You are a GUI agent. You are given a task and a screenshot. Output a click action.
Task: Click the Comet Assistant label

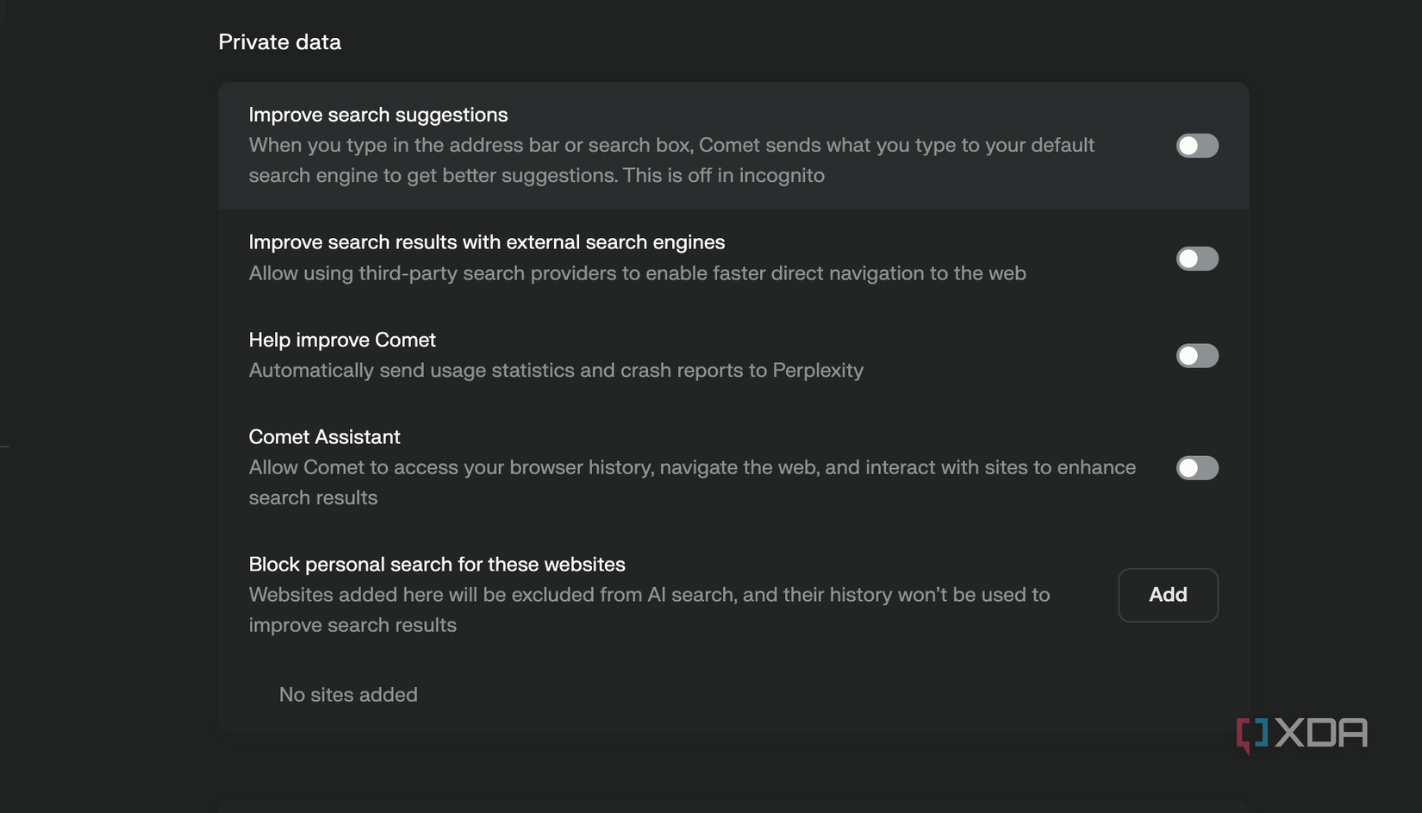(x=324, y=436)
